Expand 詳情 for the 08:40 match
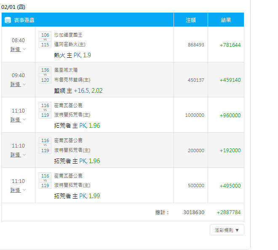 18,49
